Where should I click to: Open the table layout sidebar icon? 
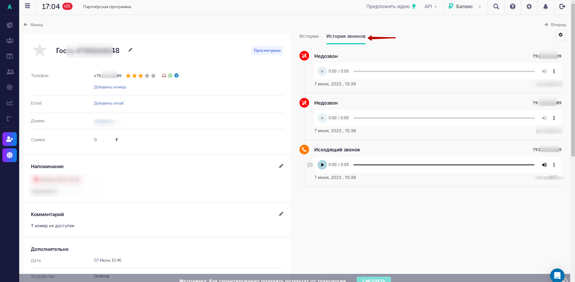[10, 56]
